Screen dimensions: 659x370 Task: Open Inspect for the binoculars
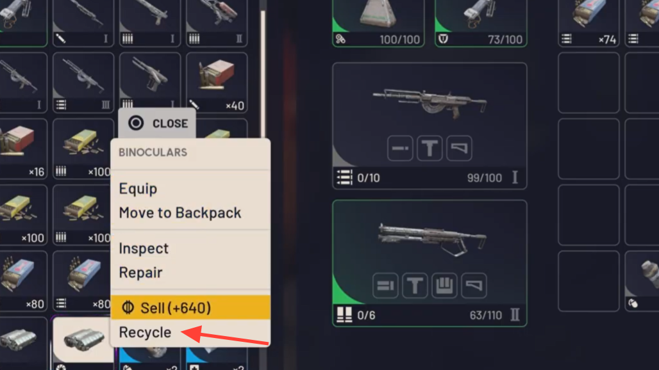(144, 248)
